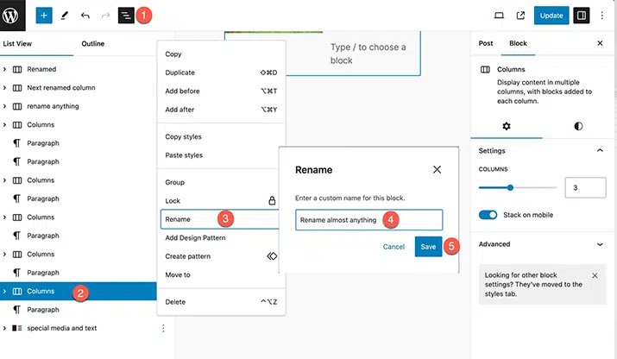Click the Update button
617x359 pixels.
pos(551,16)
